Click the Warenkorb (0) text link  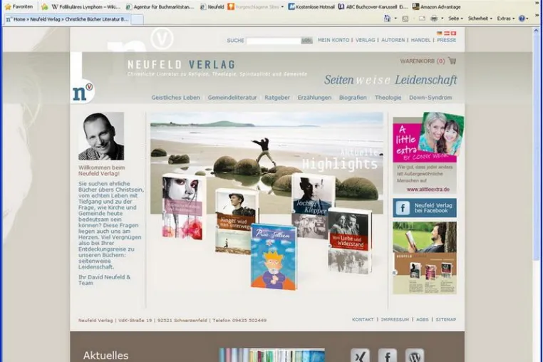(x=422, y=61)
